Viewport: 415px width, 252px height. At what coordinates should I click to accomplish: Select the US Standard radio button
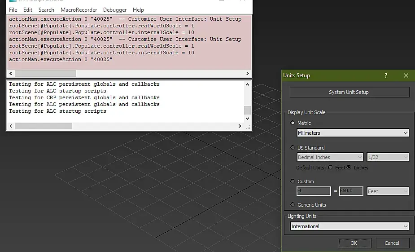pyautogui.click(x=293, y=148)
